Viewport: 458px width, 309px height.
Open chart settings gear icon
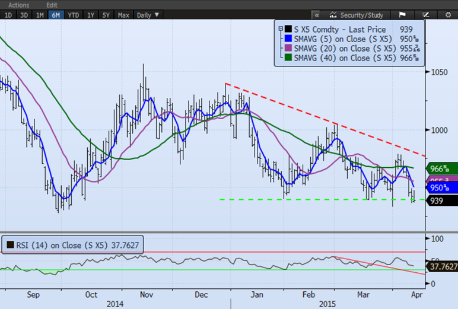pyautogui.click(x=447, y=15)
